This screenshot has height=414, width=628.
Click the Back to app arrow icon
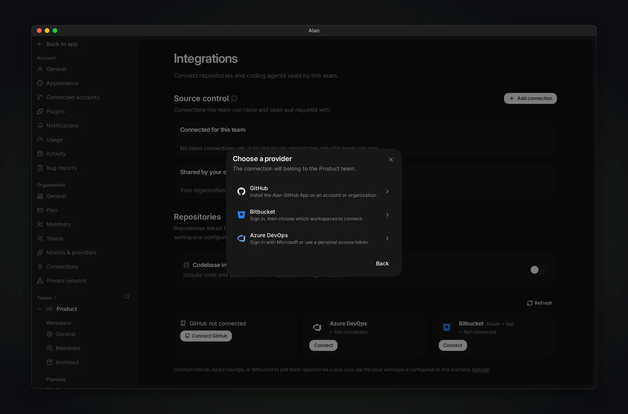point(40,44)
